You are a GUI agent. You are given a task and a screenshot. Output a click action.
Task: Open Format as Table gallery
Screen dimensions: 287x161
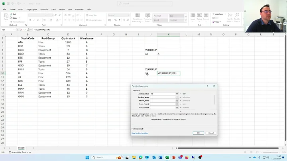[x=147, y=18]
